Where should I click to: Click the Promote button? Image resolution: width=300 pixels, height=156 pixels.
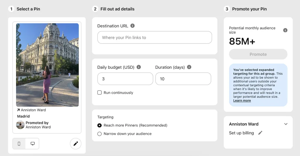(x=258, y=54)
